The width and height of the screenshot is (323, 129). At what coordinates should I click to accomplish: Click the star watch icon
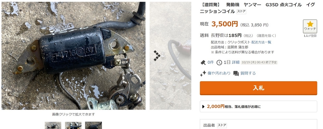point(310,24)
